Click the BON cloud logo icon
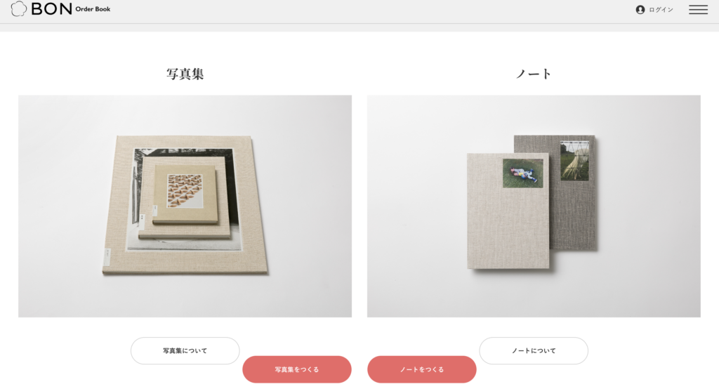Viewport: 719px width, 389px height. [19, 8]
